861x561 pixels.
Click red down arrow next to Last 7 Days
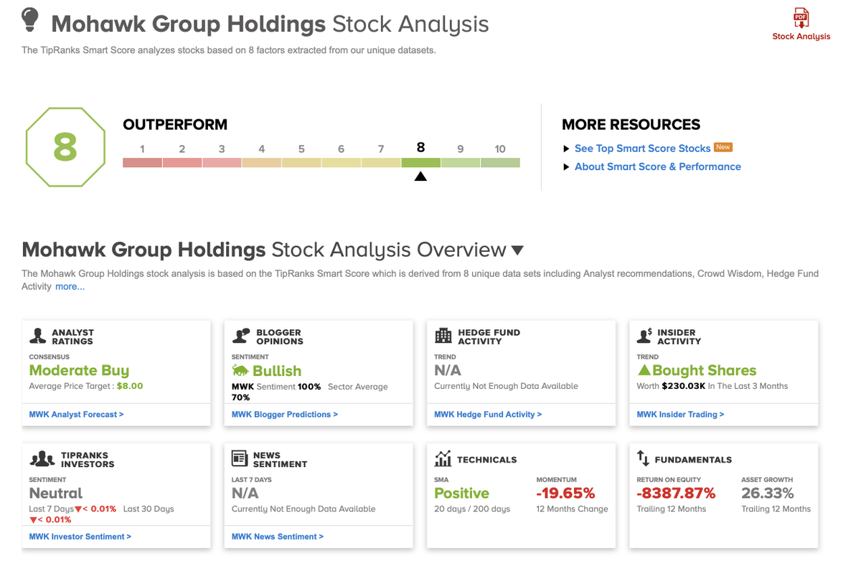[x=78, y=509]
